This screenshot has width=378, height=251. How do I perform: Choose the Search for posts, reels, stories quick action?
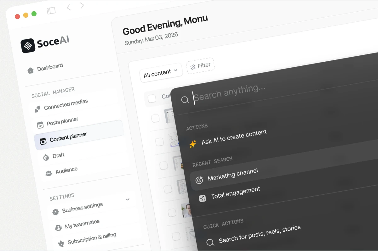pos(260,234)
